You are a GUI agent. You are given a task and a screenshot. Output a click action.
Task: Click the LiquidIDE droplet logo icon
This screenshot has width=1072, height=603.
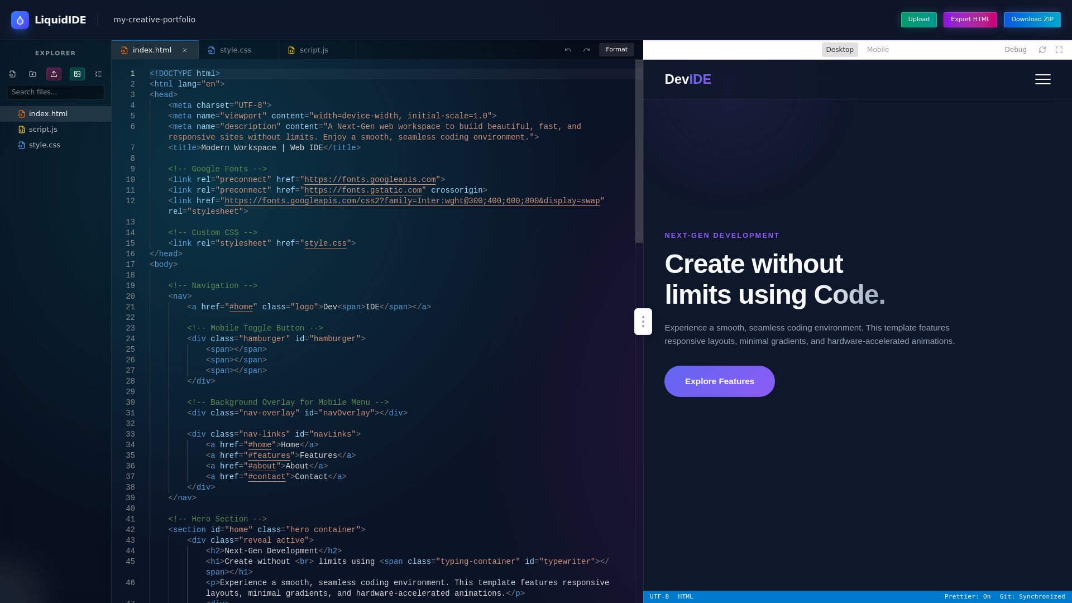pyautogui.click(x=20, y=20)
